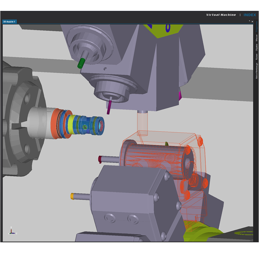Click the Virtual Machine title text

tap(221, 15)
